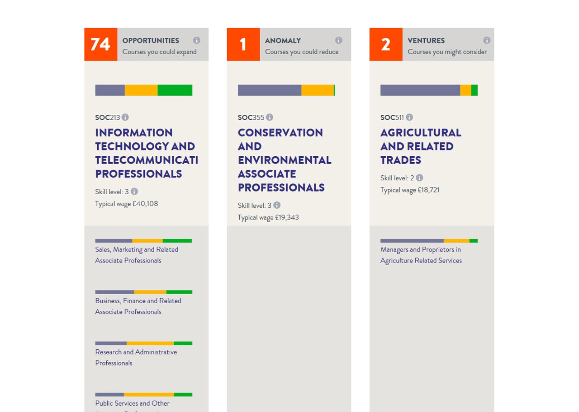Open Managers and Proprietors in Agriculture link
579x412 pixels.
[421, 255]
